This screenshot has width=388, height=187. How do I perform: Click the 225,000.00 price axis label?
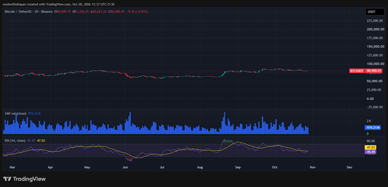point(375,21)
